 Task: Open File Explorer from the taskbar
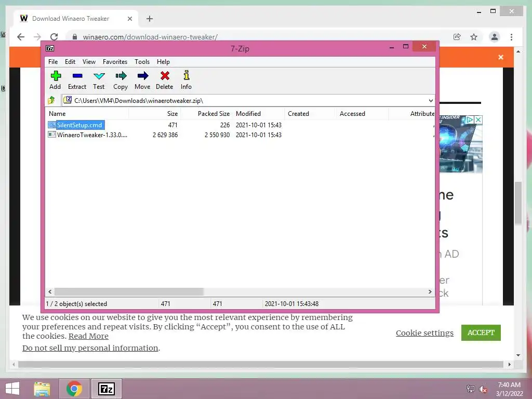42,389
